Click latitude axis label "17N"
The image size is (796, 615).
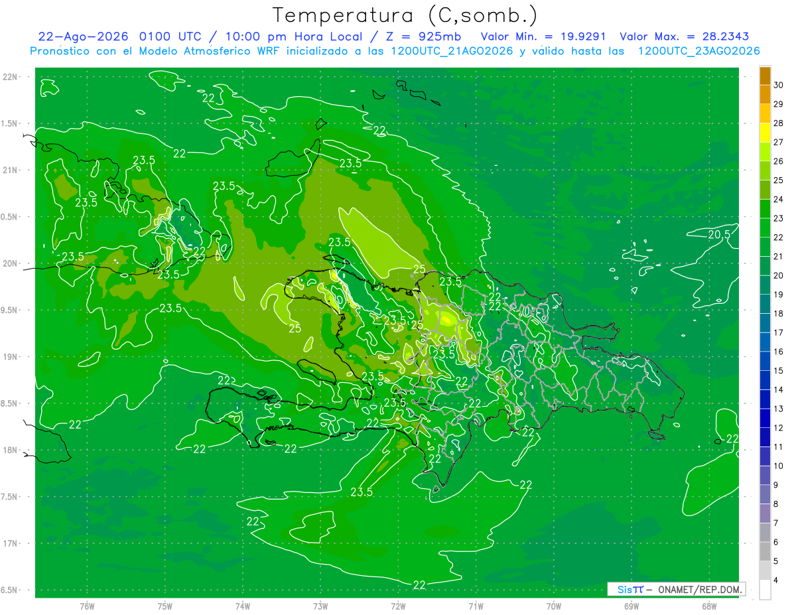[x=11, y=544]
